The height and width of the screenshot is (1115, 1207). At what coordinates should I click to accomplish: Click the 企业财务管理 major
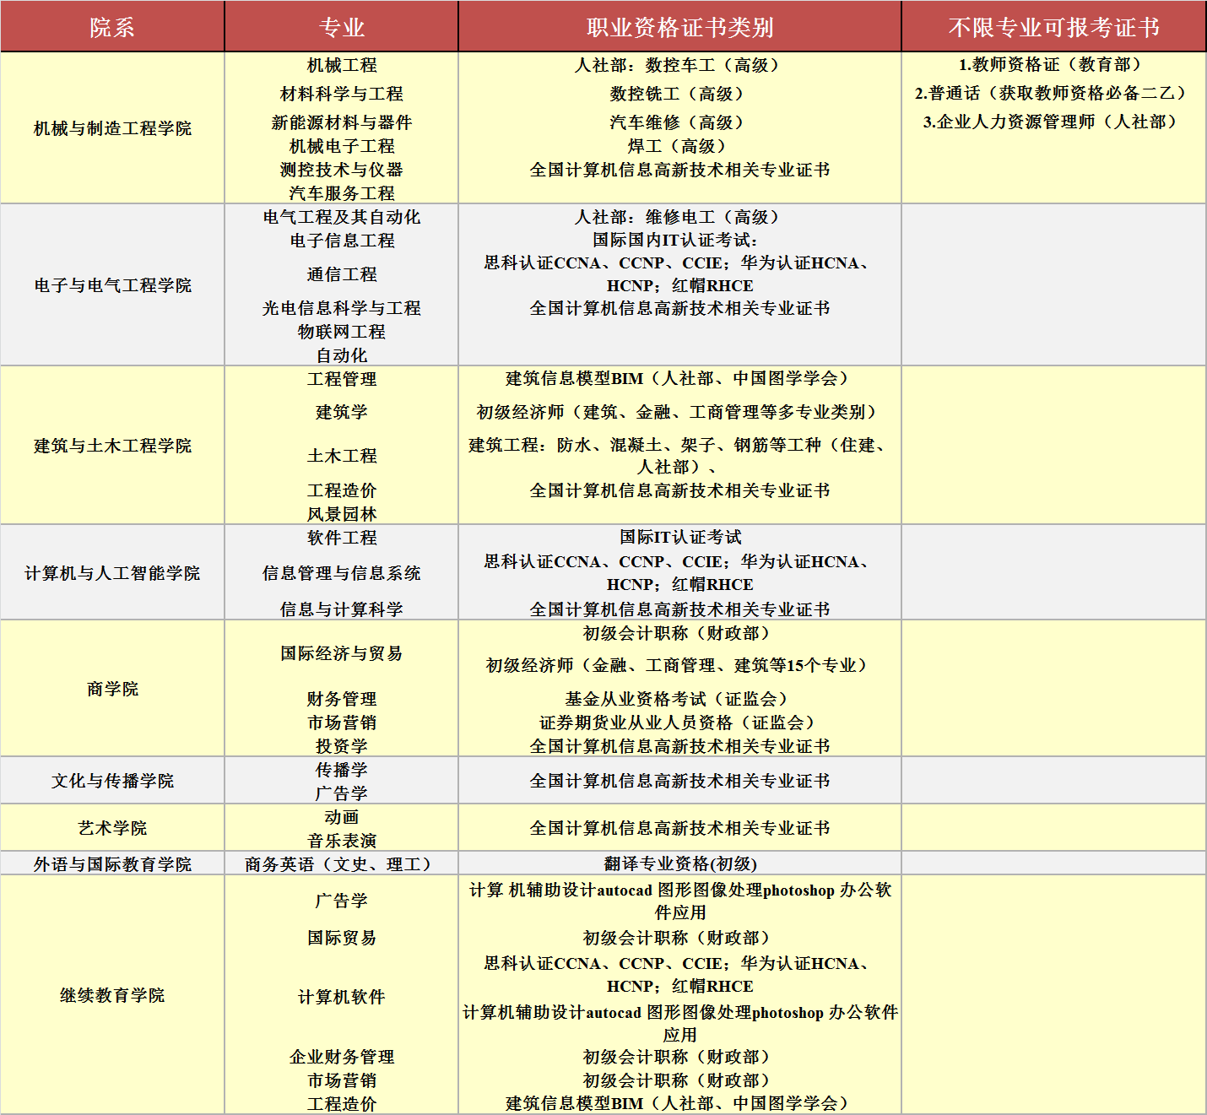342,1057
